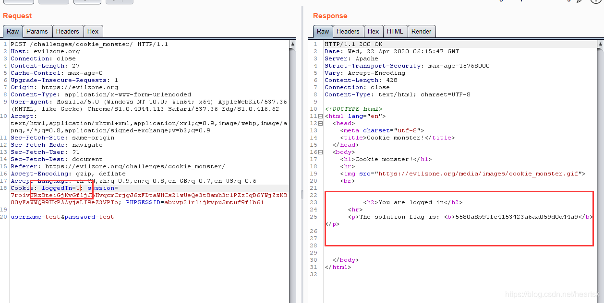
Task: Click the Response panel heading
Action: 330,16
